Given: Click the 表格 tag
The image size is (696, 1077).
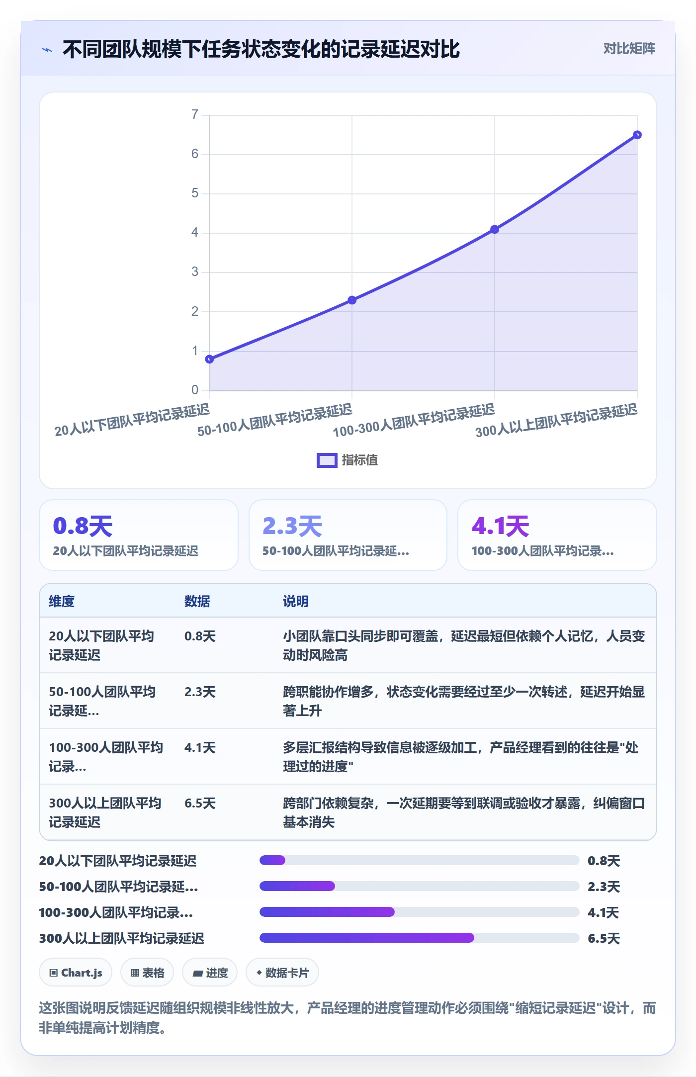Looking at the screenshot, I should click(147, 972).
